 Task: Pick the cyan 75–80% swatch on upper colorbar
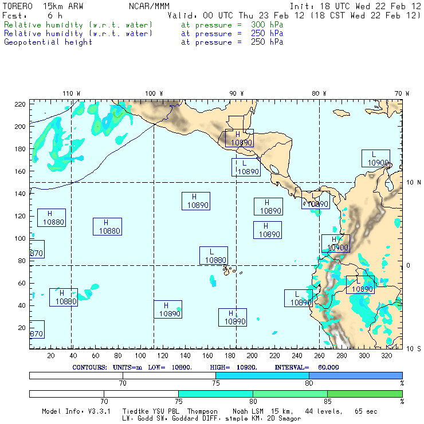point(262,375)
